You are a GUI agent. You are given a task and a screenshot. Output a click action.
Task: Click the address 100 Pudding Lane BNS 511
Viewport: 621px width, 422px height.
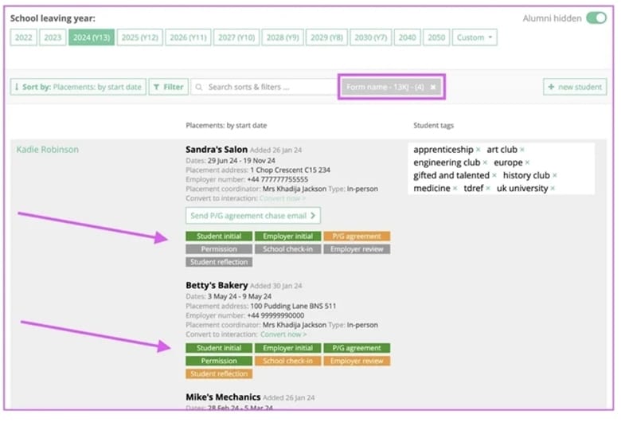click(x=293, y=306)
